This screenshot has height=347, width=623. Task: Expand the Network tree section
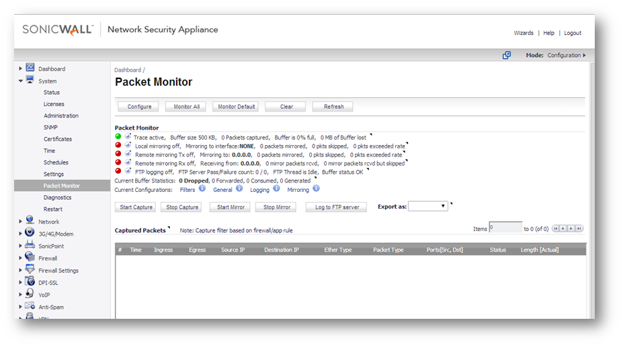pos(21,221)
